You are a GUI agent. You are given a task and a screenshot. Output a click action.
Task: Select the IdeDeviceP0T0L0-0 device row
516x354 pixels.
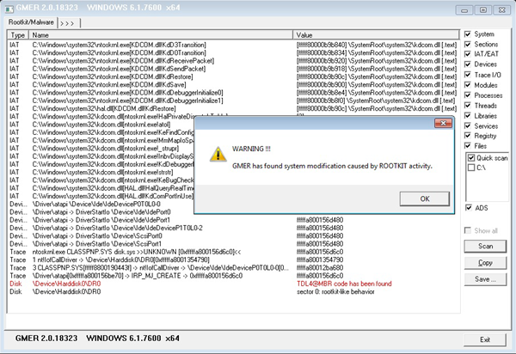pyautogui.click(x=101, y=204)
